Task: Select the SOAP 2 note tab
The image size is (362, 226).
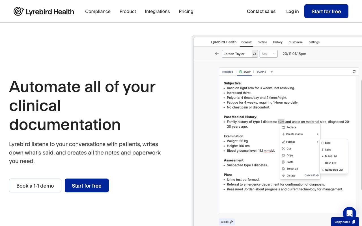Action: click(x=261, y=72)
